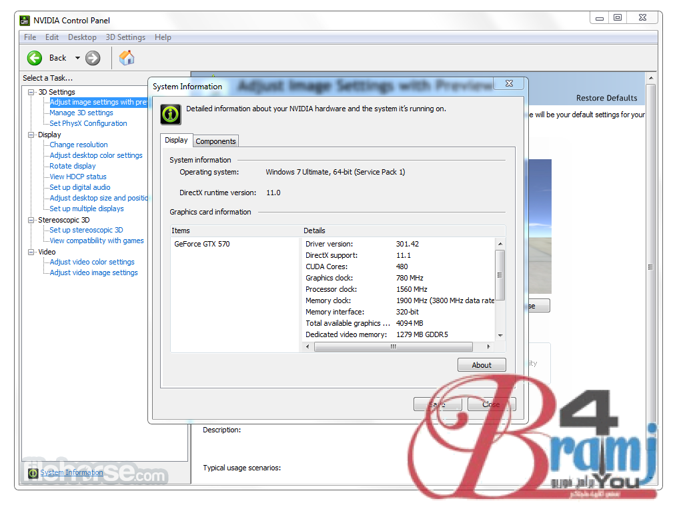Open Adjust video image settings
The width and height of the screenshot is (677, 505).
click(x=93, y=272)
